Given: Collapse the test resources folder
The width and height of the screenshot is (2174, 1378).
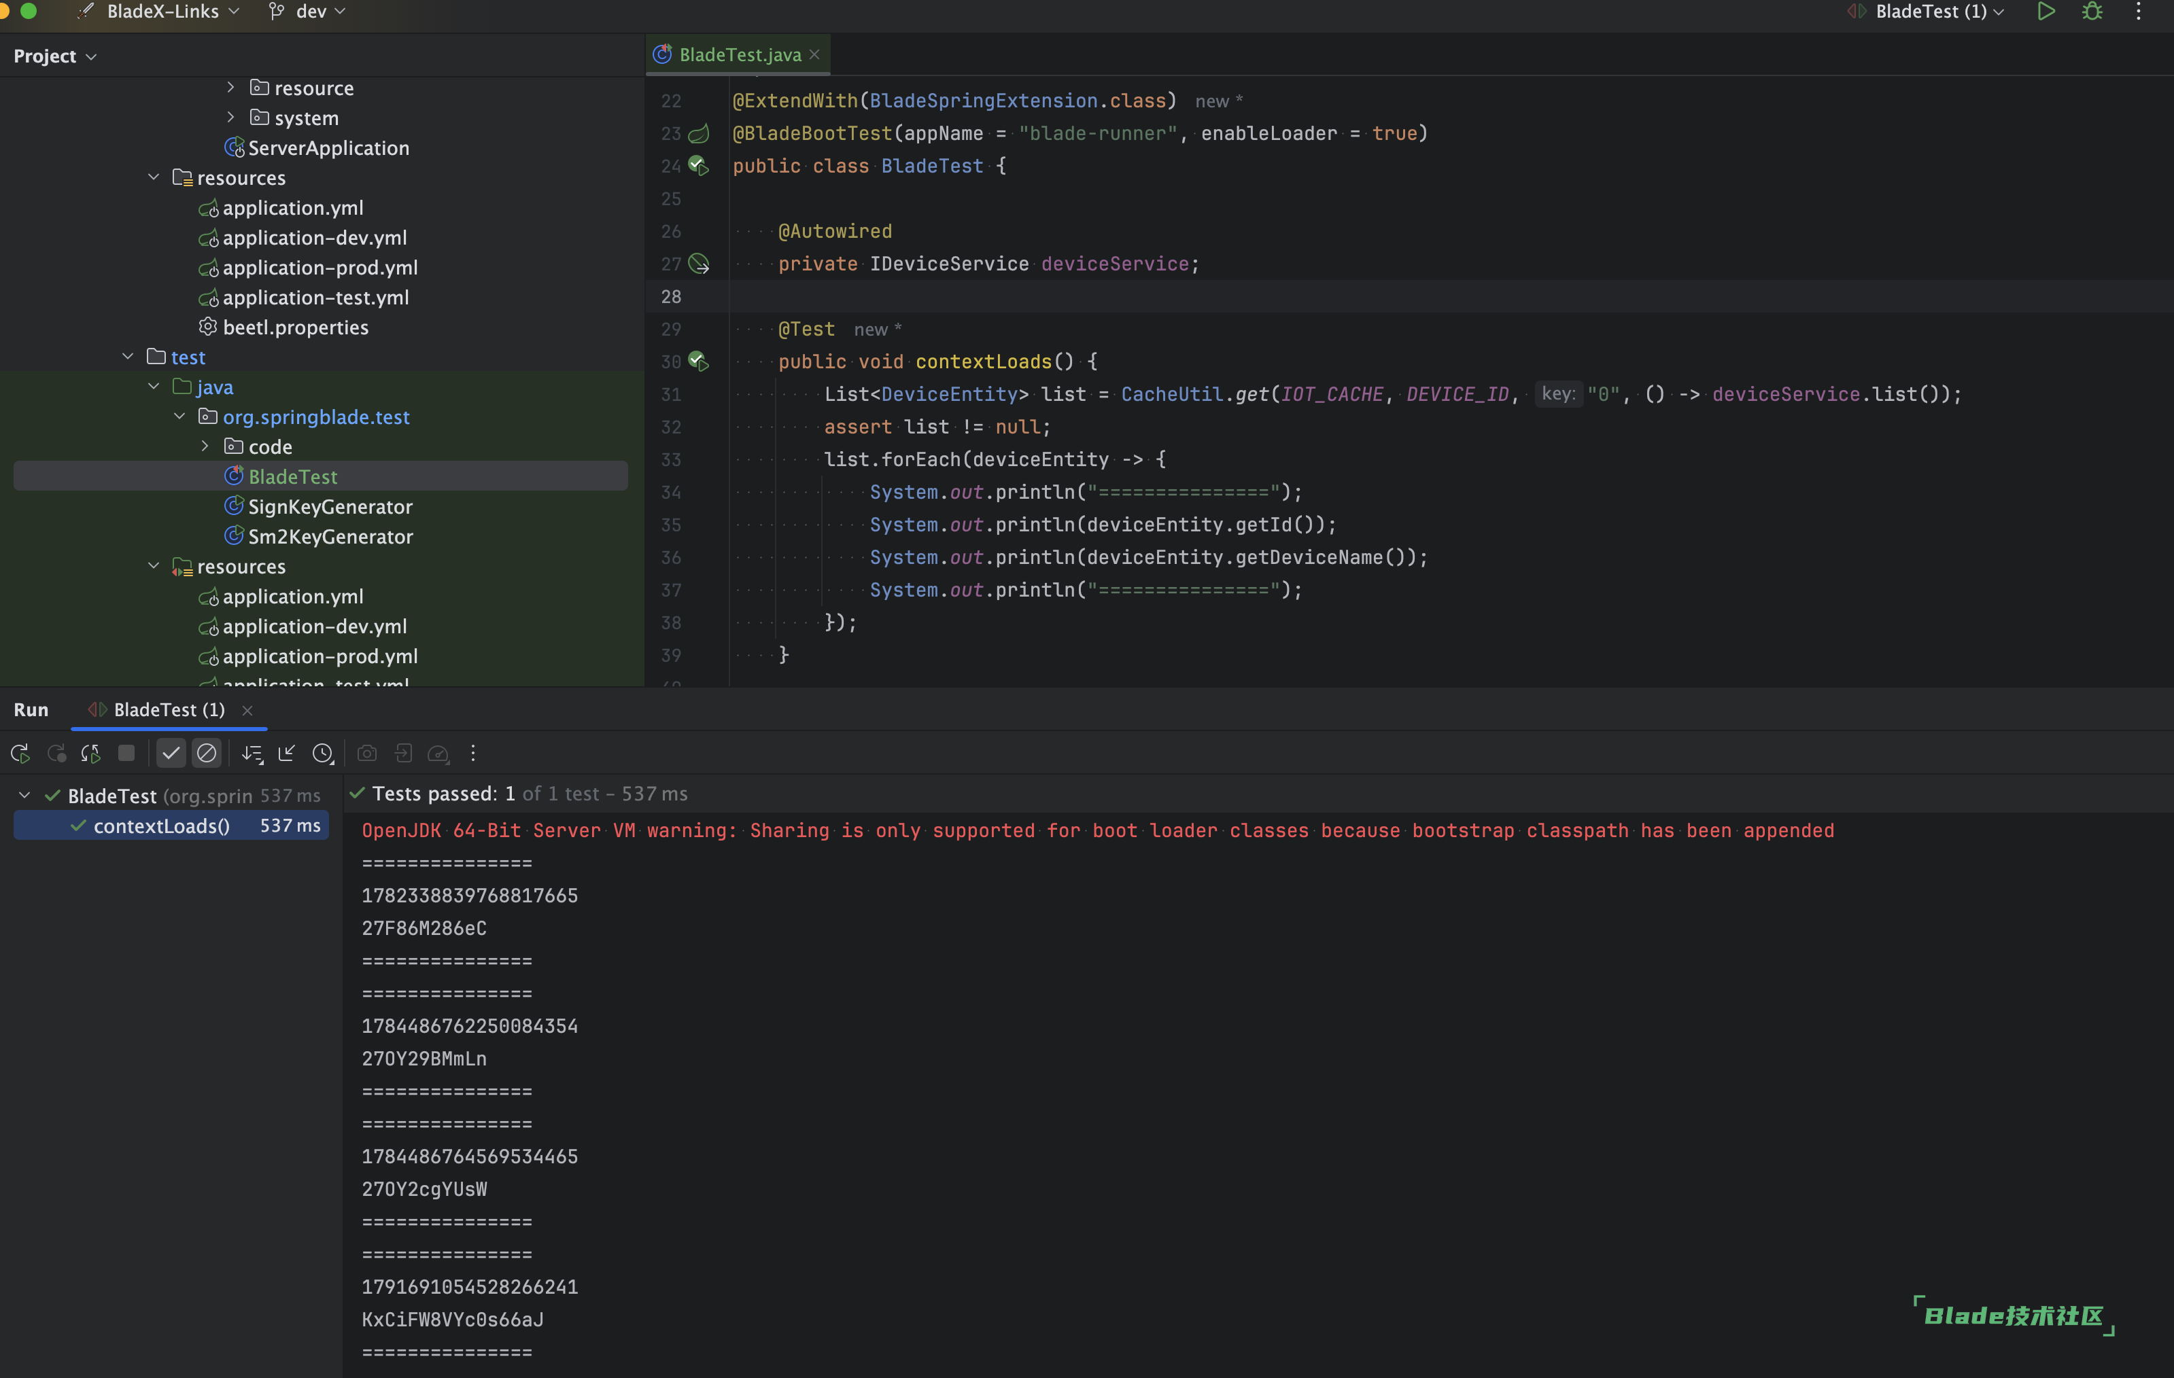Looking at the screenshot, I should 154,566.
